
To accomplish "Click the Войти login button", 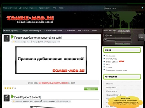I will [x=141, y=37].
